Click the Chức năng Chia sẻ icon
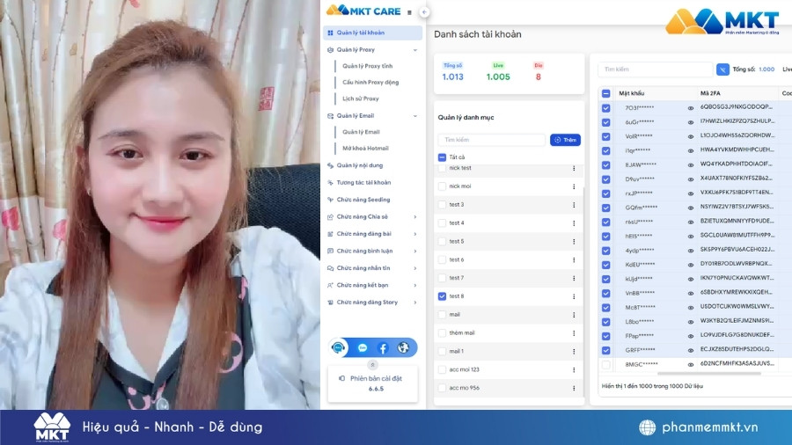Image resolution: width=792 pixels, height=445 pixels. coord(330,217)
